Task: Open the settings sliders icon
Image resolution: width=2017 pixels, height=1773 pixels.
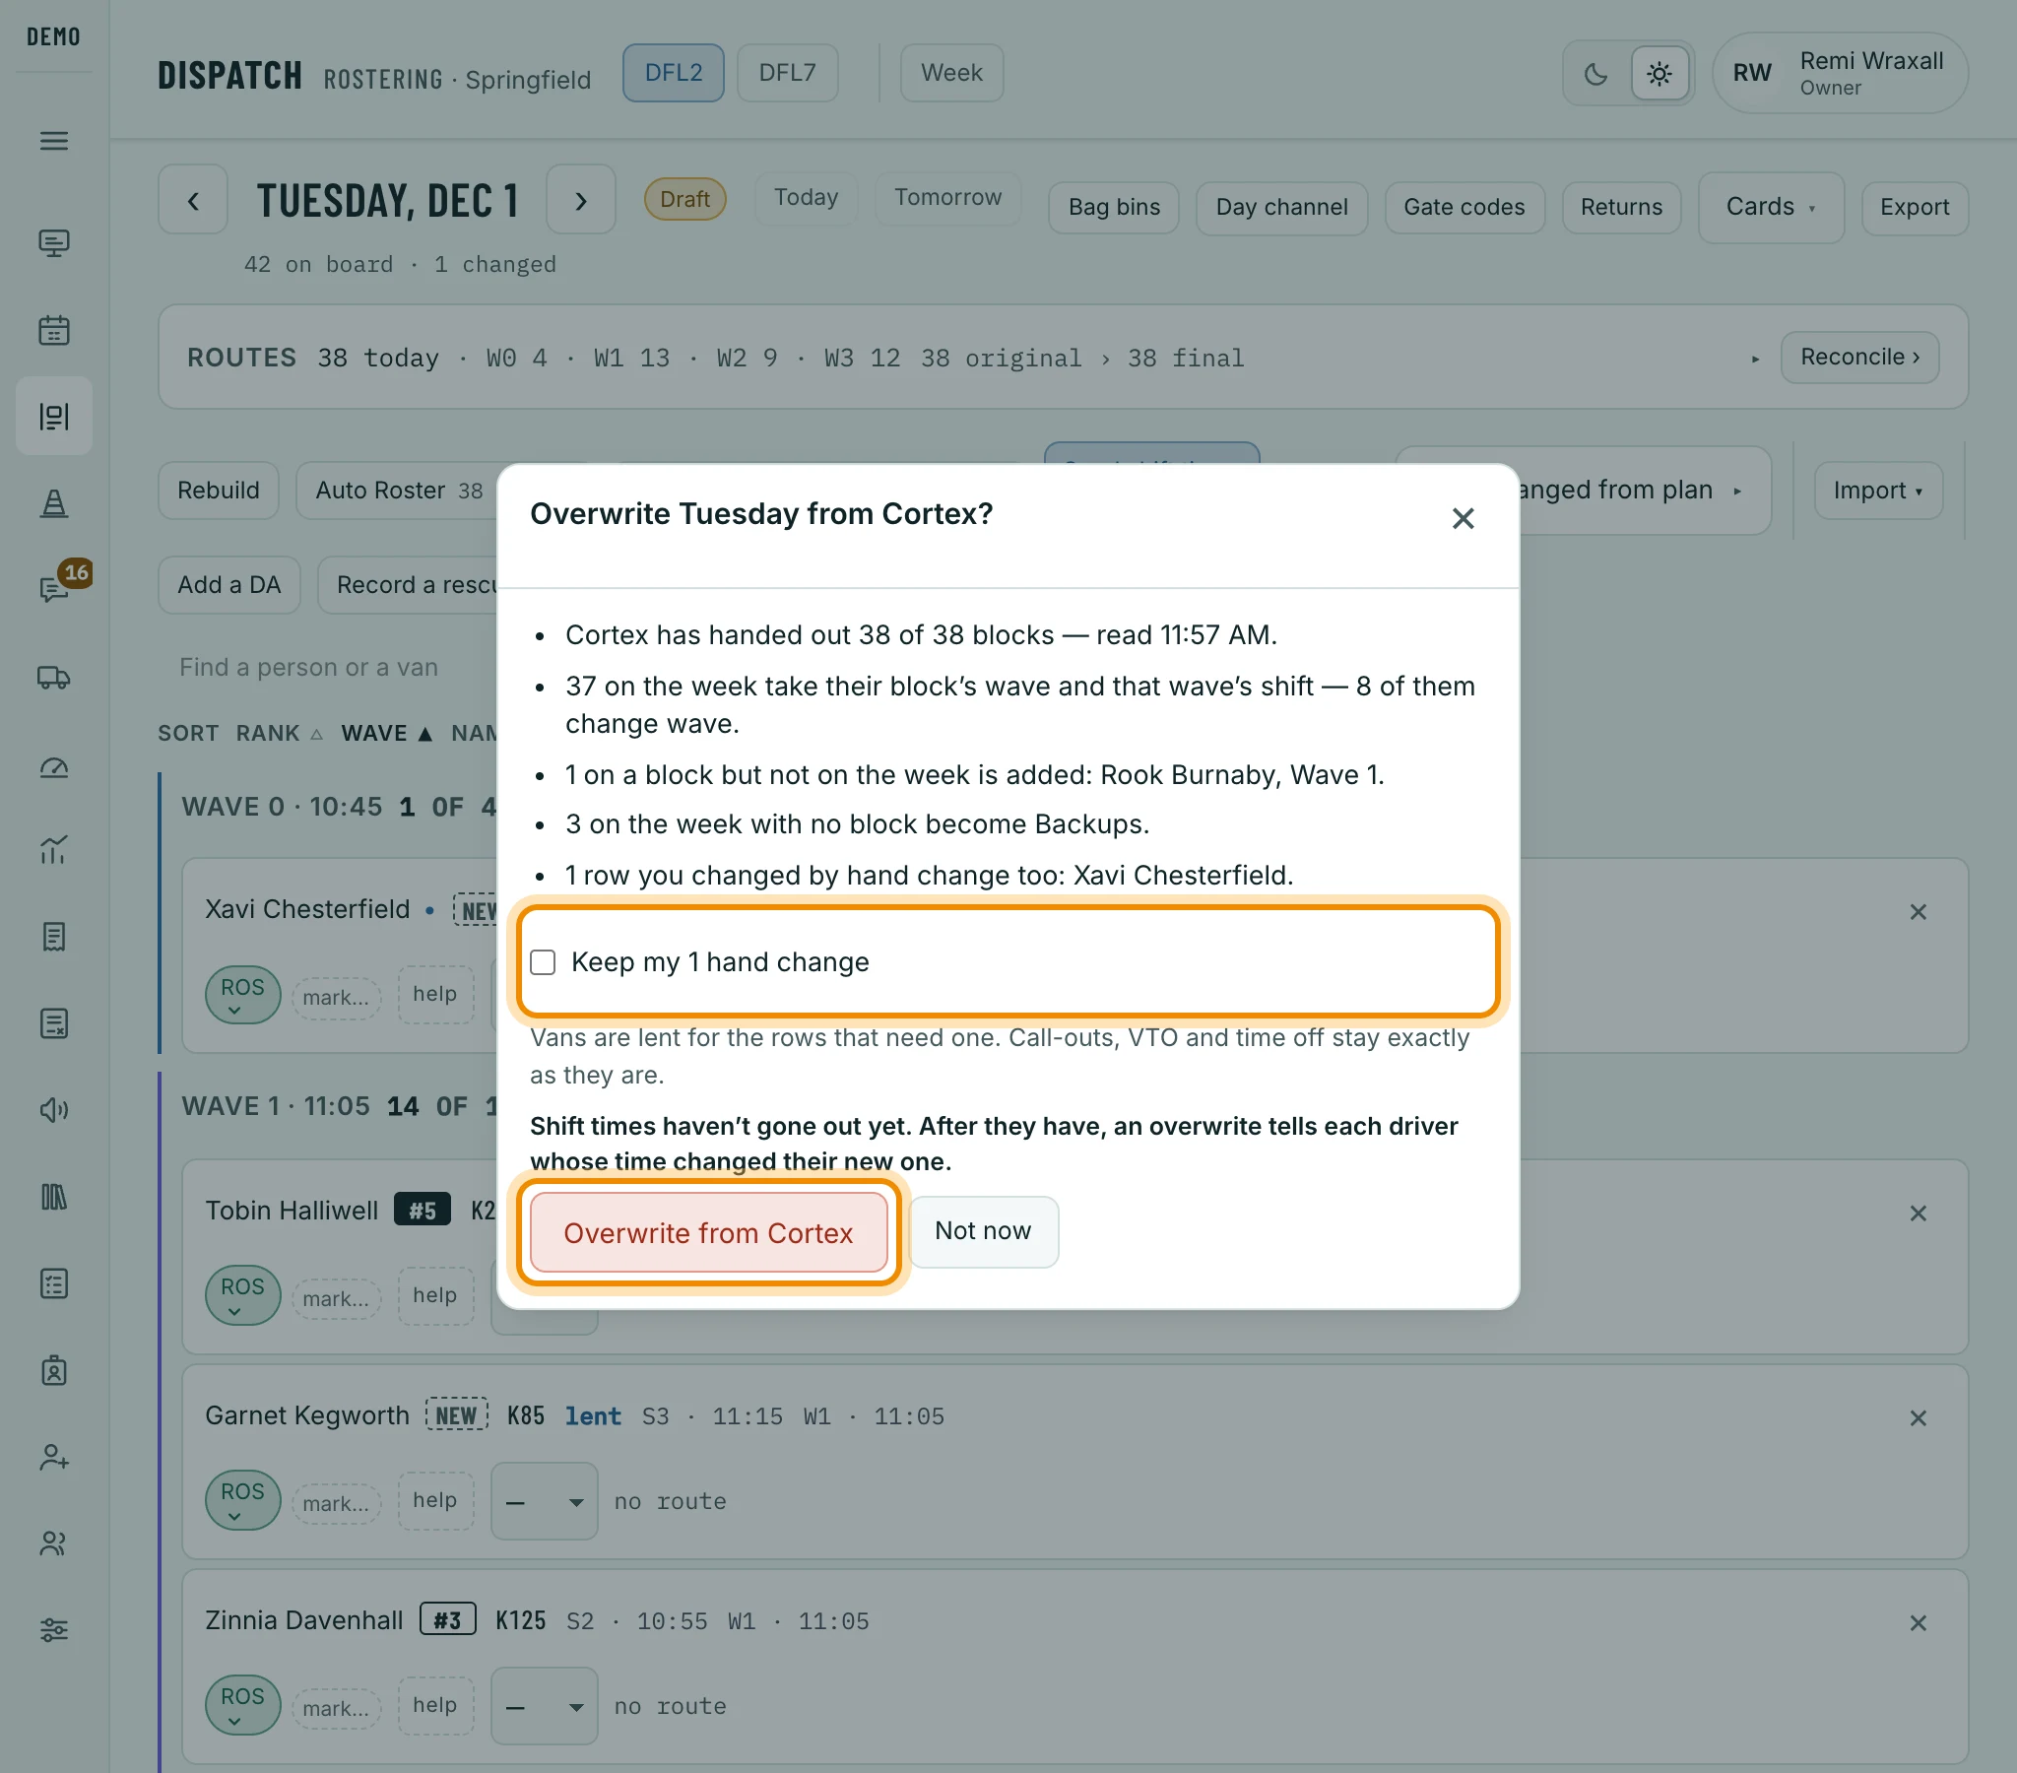Action: [54, 1630]
